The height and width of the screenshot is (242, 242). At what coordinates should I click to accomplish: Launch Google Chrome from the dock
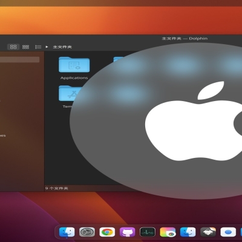pos(107,232)
